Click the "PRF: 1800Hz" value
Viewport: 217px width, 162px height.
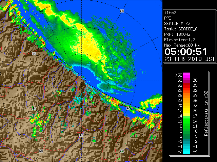(177, 34)
